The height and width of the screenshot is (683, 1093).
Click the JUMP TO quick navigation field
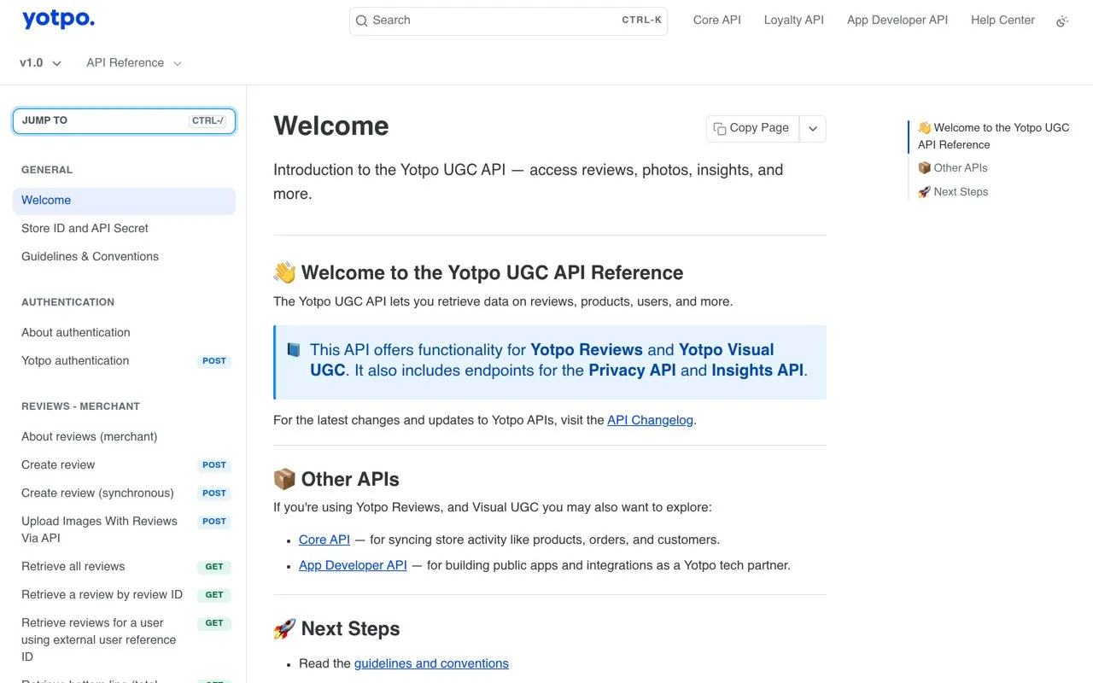click(124, 121)
